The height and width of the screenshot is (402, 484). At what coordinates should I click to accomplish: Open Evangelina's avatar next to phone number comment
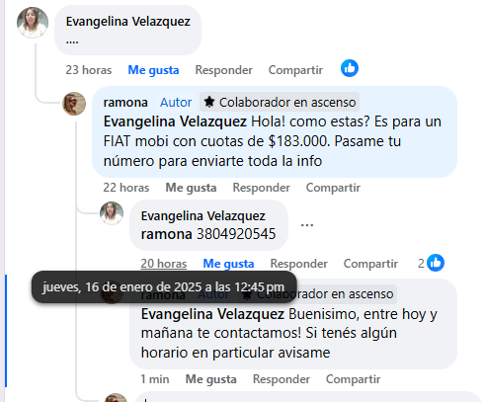tap(112, 213)
